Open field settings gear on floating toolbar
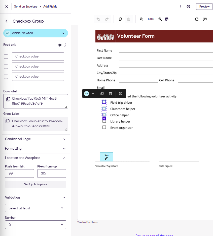 120,93
